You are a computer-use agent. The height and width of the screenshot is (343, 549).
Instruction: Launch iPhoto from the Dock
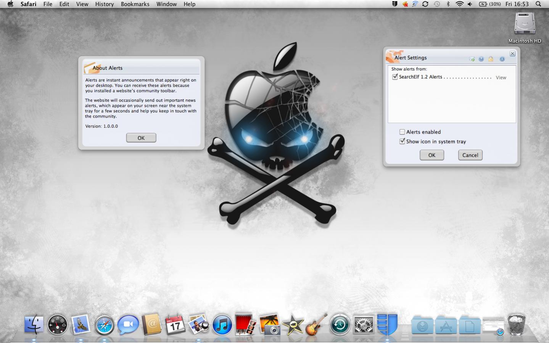coord(269,325)
